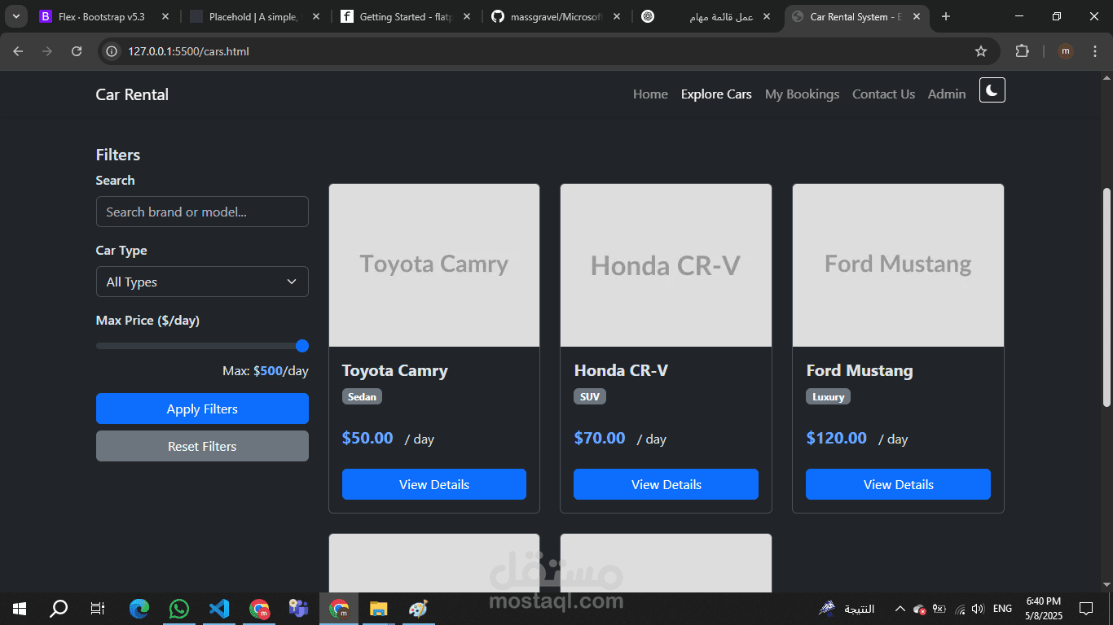1113x625 pixels.
Task: Open Microsoft Teams from taskbar
Action: coord(298,608)
